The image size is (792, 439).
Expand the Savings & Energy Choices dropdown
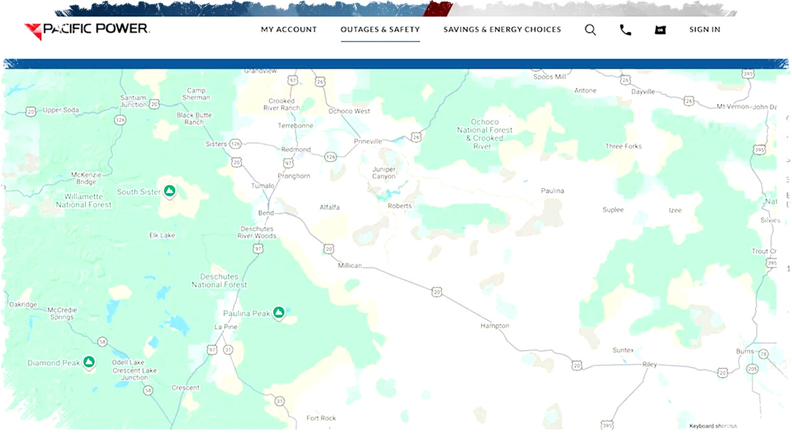[502, 29]
